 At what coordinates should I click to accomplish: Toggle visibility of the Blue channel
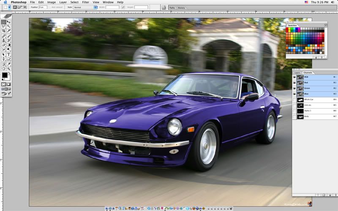pos(294,94)
